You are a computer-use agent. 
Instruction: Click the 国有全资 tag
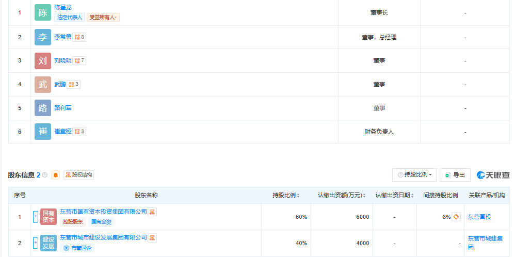(101, 222)
